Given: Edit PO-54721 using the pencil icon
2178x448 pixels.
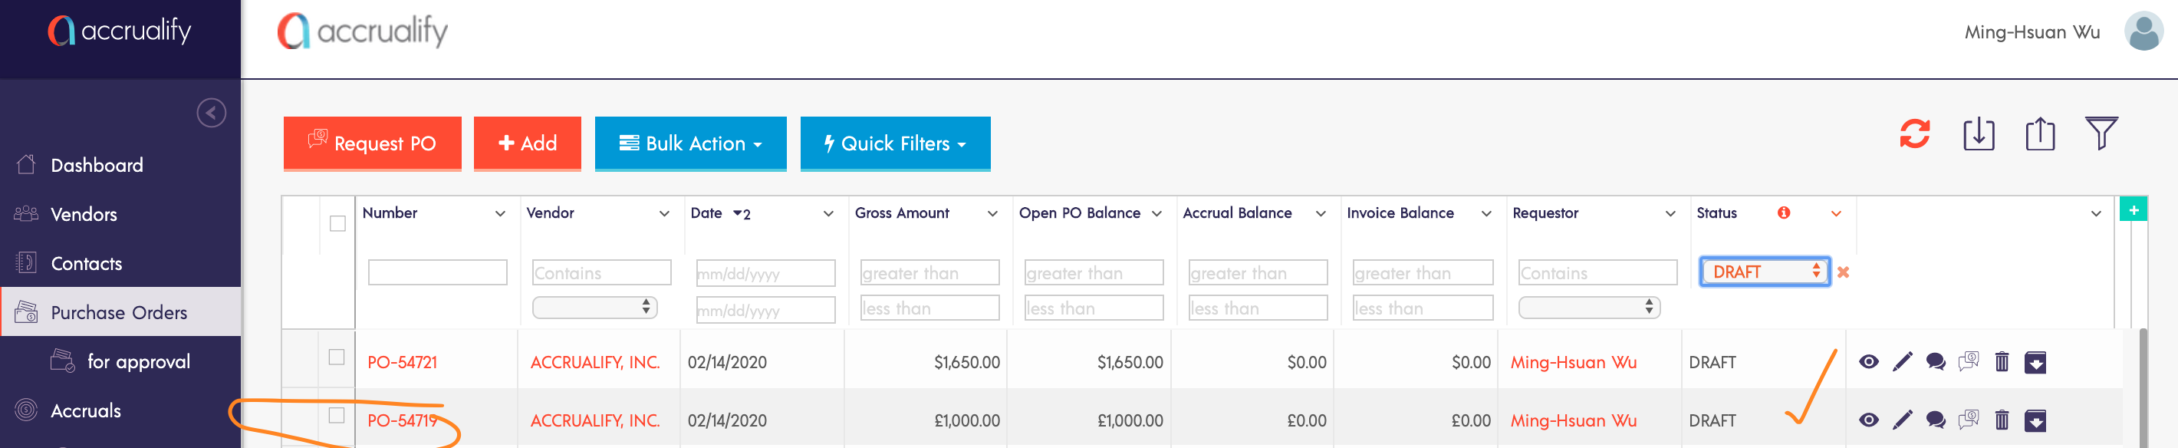Looking at the screenshot, I should pos(1903,362).
